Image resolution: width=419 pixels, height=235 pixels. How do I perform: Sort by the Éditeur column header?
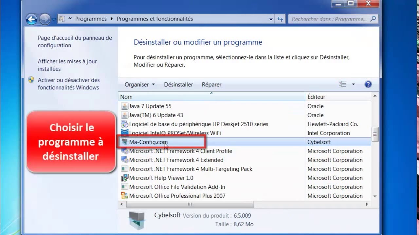click(338, 97)
